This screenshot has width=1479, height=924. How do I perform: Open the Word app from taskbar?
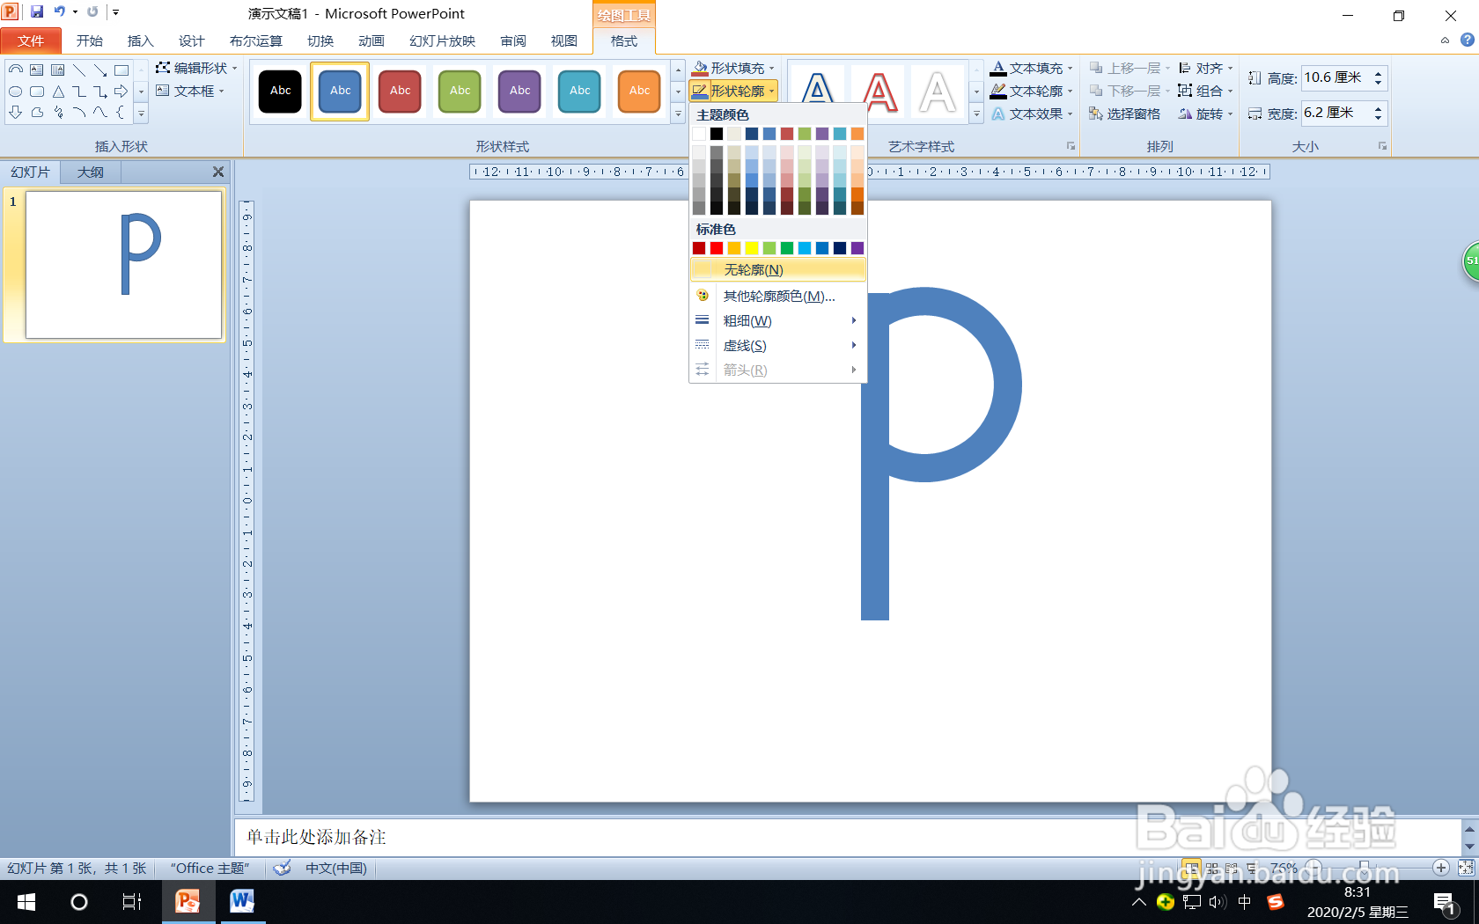click(241, 902)
